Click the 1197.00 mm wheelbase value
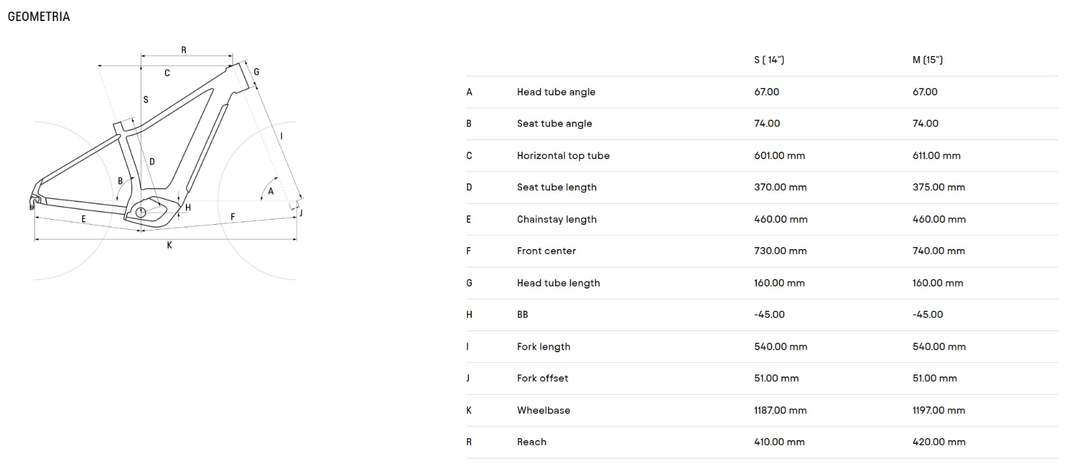The width and height of the screenshot is (1067, 470). (938, 410)
